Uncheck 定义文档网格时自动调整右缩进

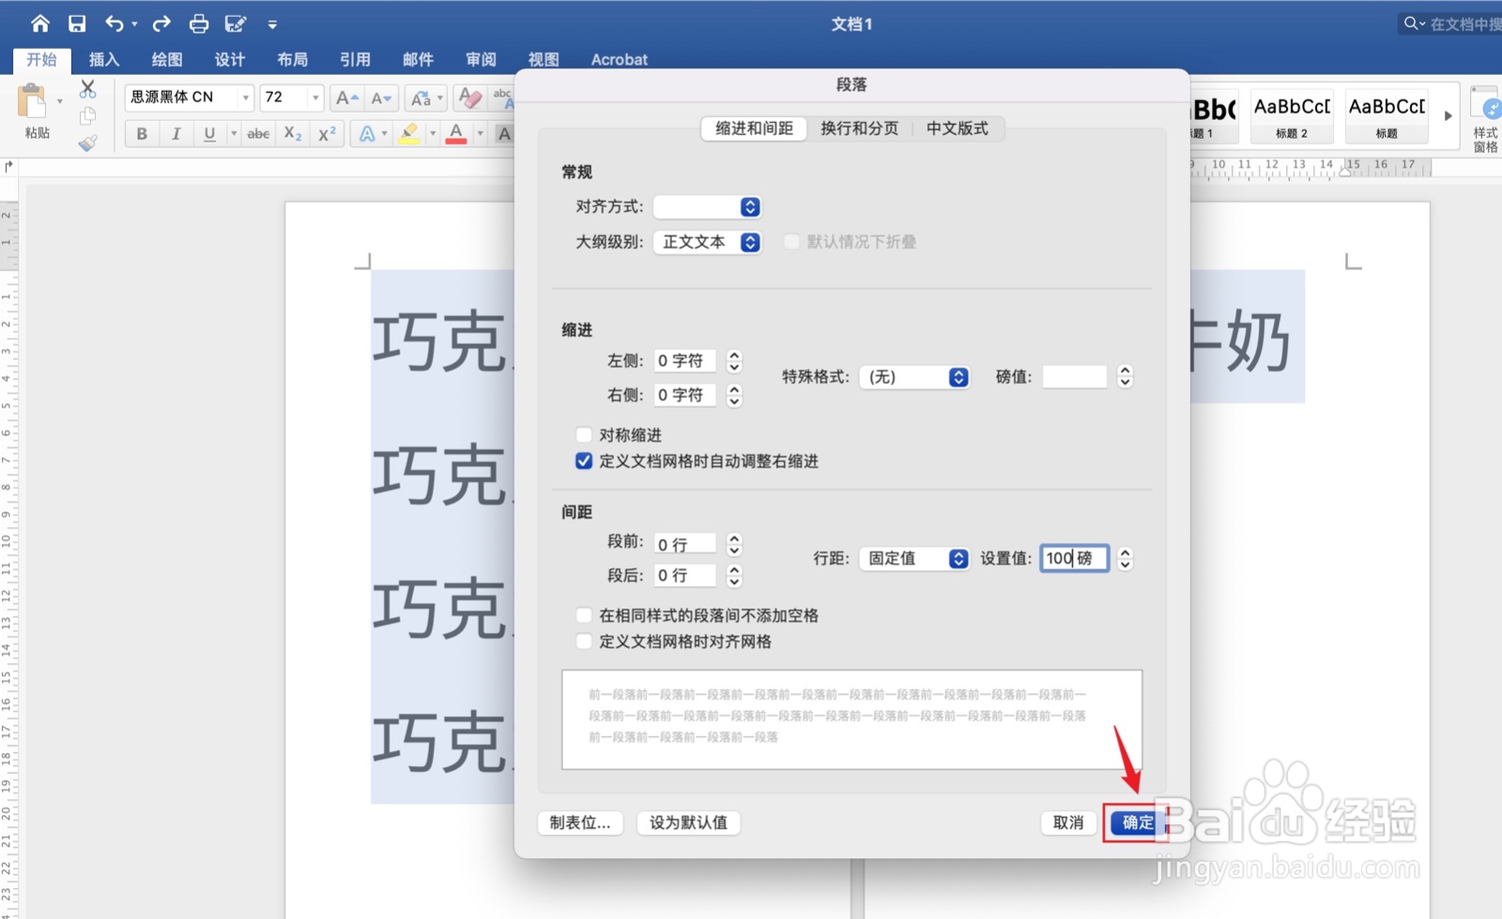click(x=584, y=460)
